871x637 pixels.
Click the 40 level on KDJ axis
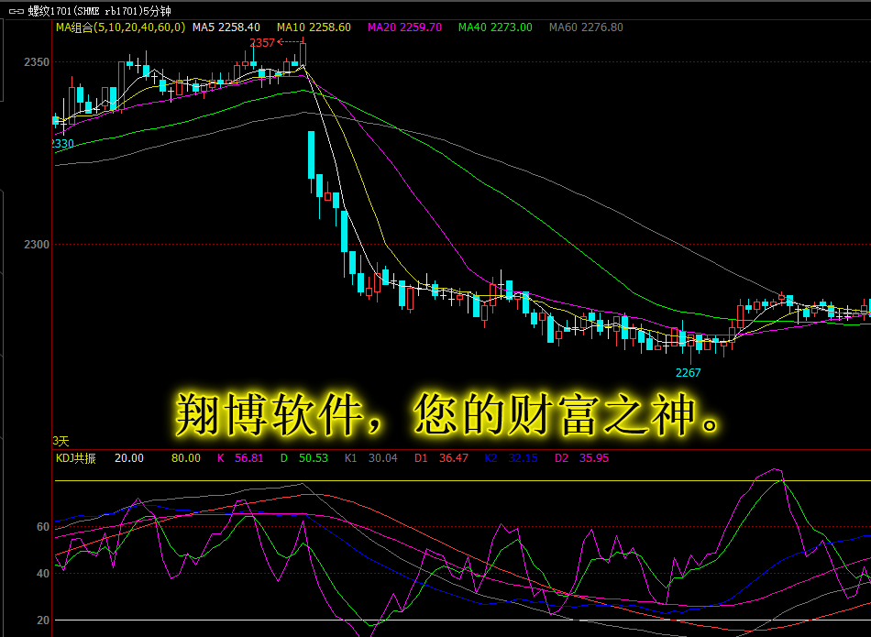point(43,574)
